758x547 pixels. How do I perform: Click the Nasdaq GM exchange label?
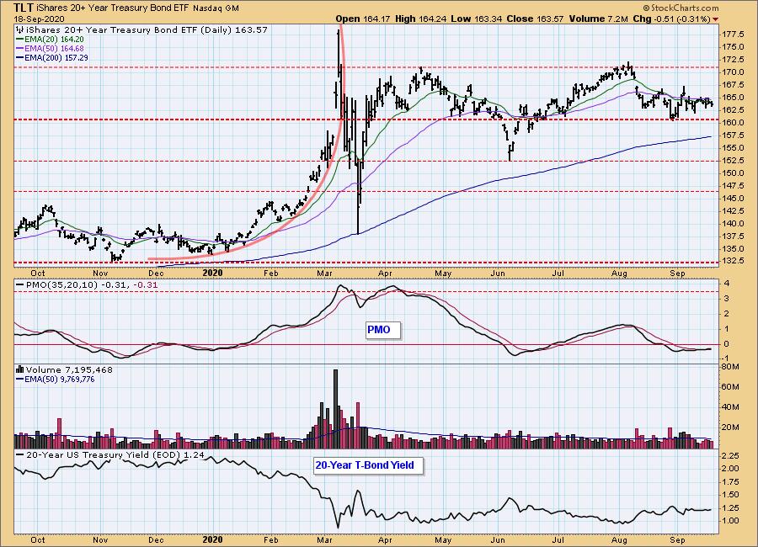pyautogui.click(x=216, y=8)
